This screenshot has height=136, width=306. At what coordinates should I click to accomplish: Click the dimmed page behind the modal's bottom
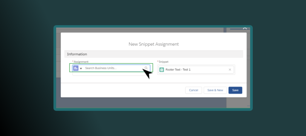140,102
